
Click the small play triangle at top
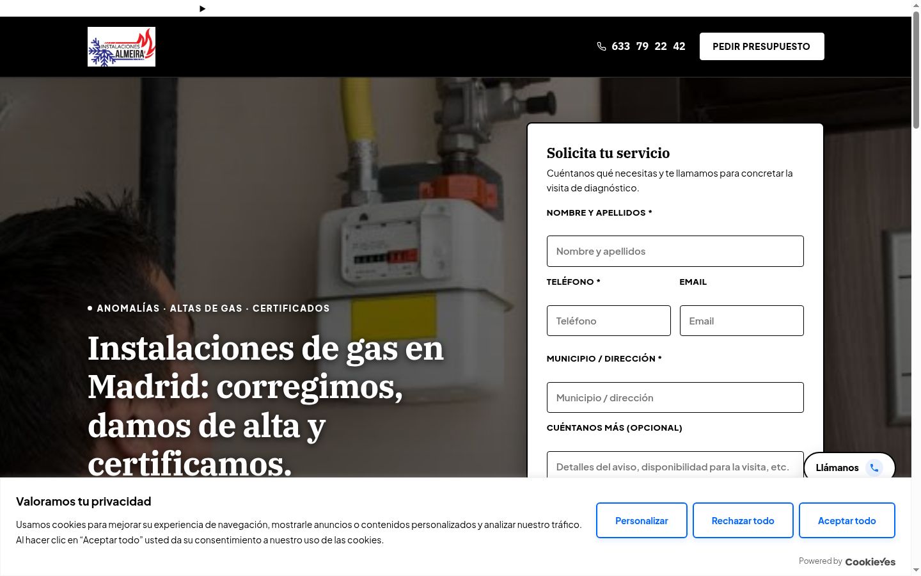click(203, 8)
